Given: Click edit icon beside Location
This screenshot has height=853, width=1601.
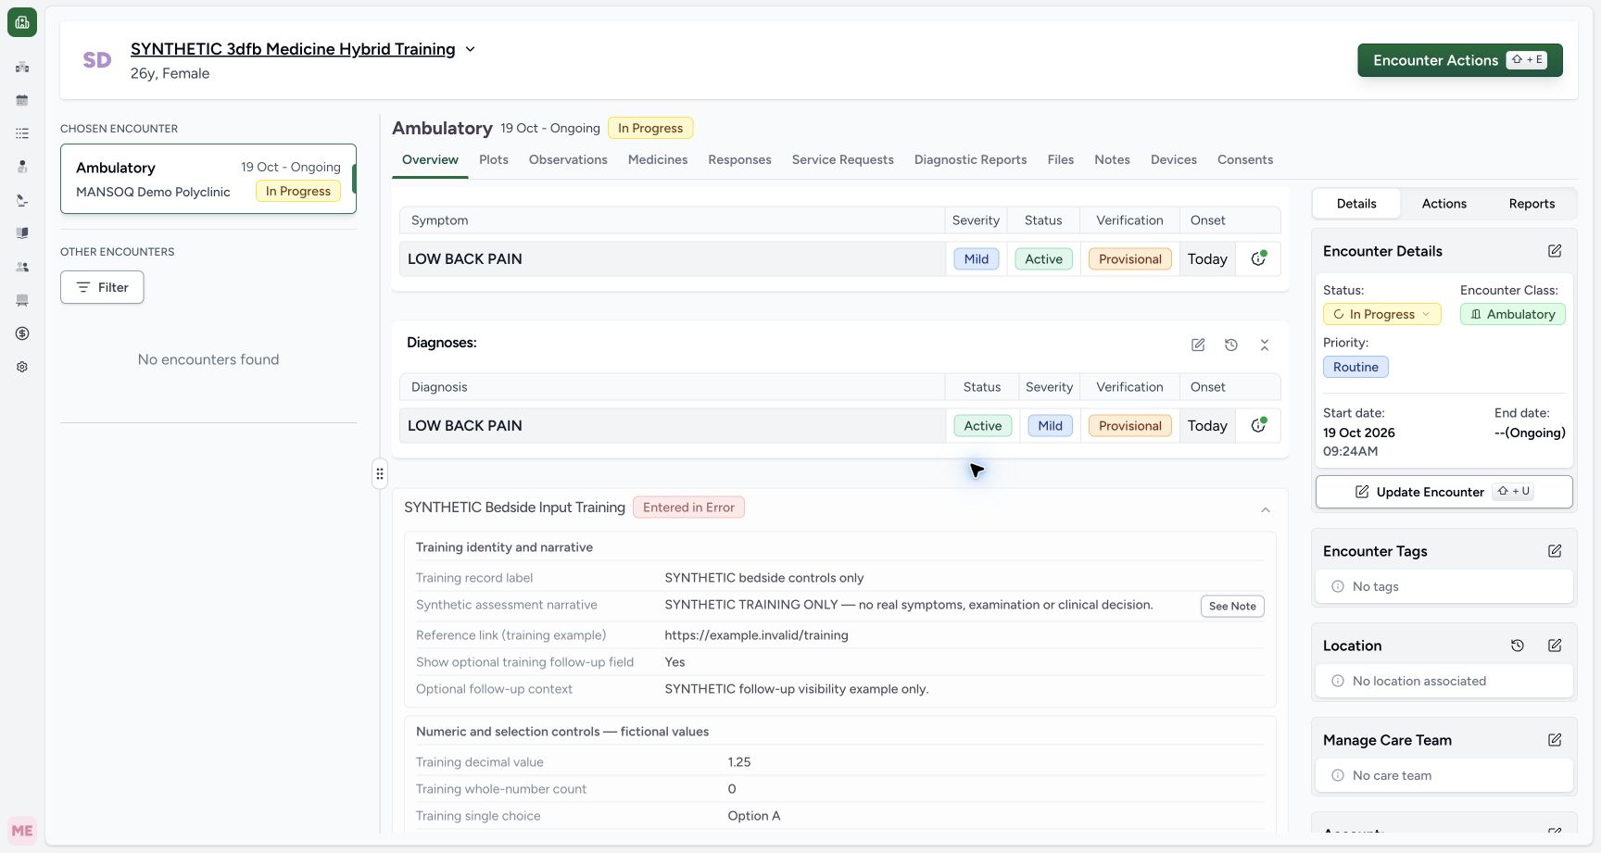Looking at the screenshot, I should coord(1555,646).
